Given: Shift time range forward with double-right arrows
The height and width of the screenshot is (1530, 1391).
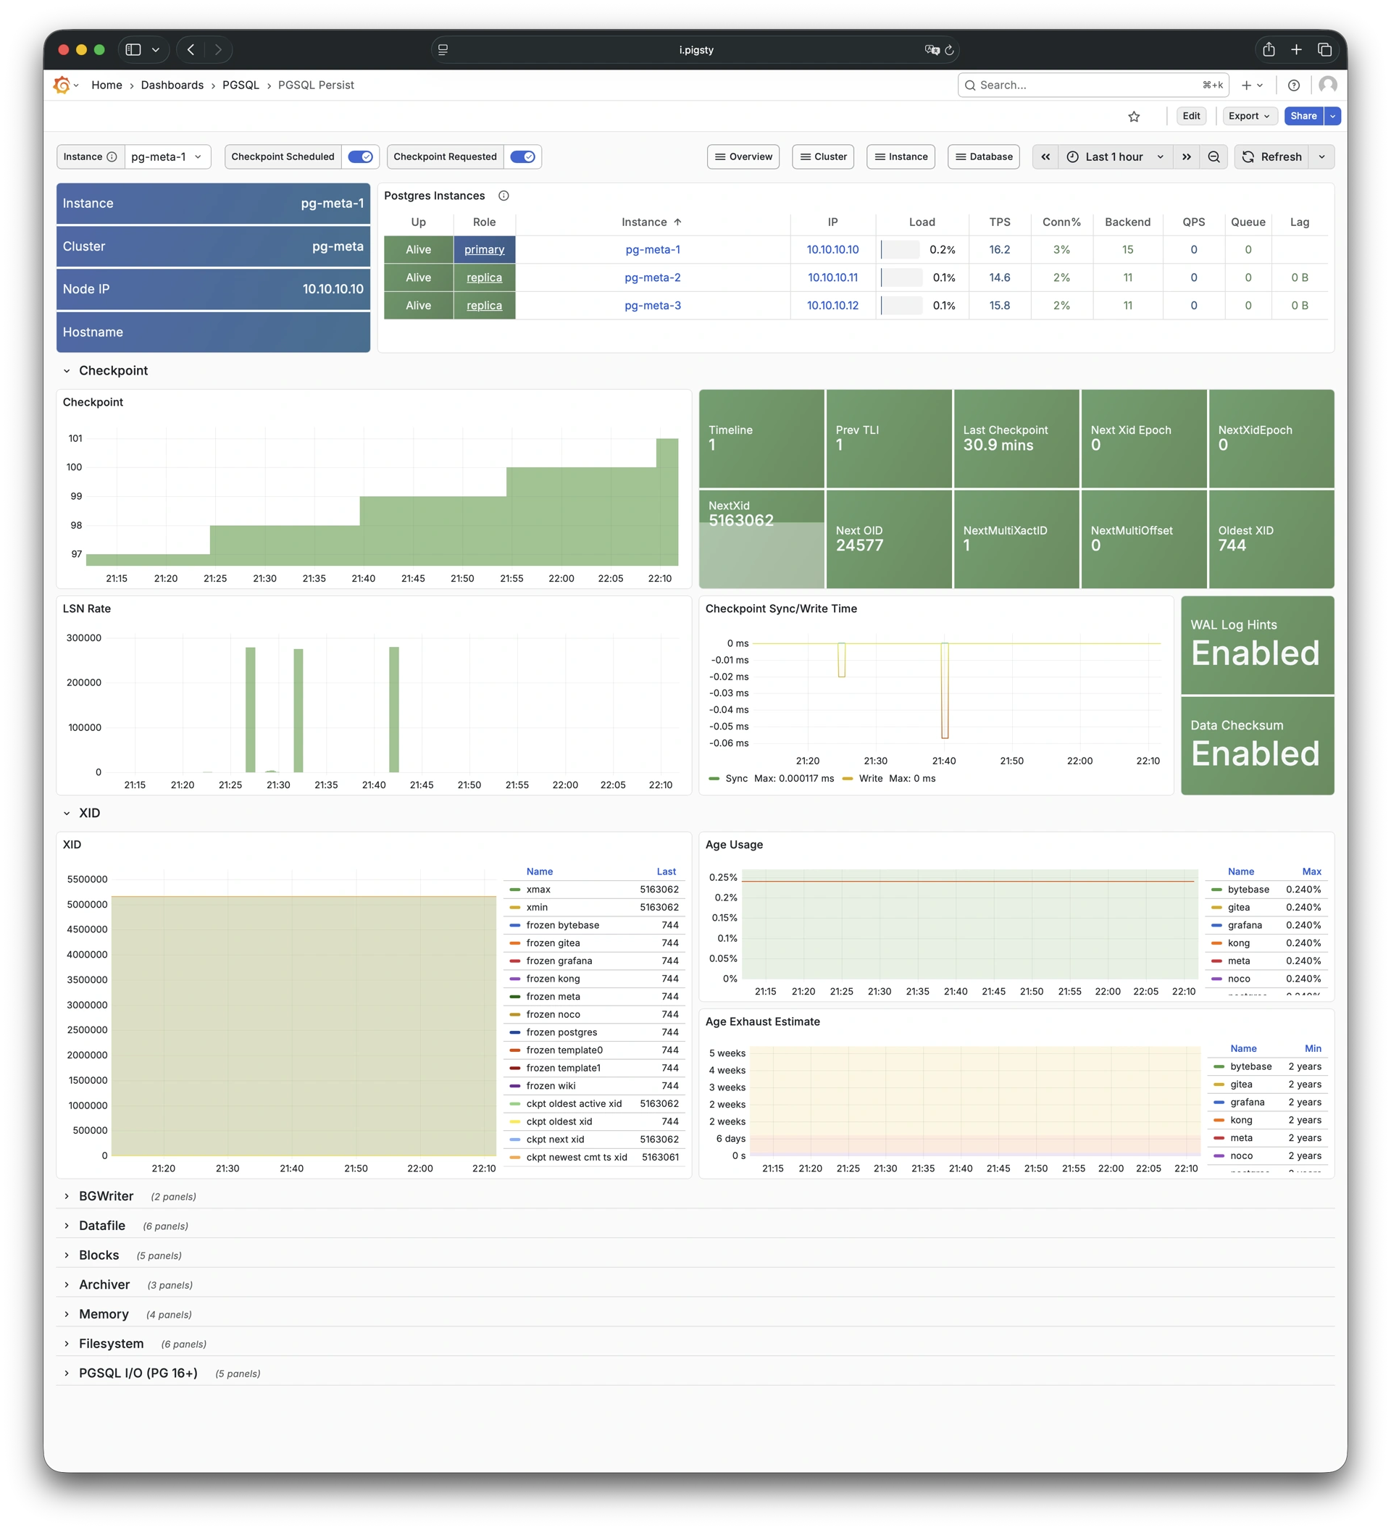Looking at the screenshot, I should (x=1186, y=157).
